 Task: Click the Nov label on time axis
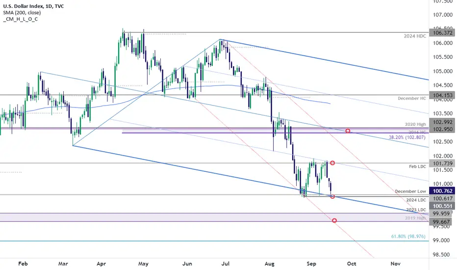(395, 264)
